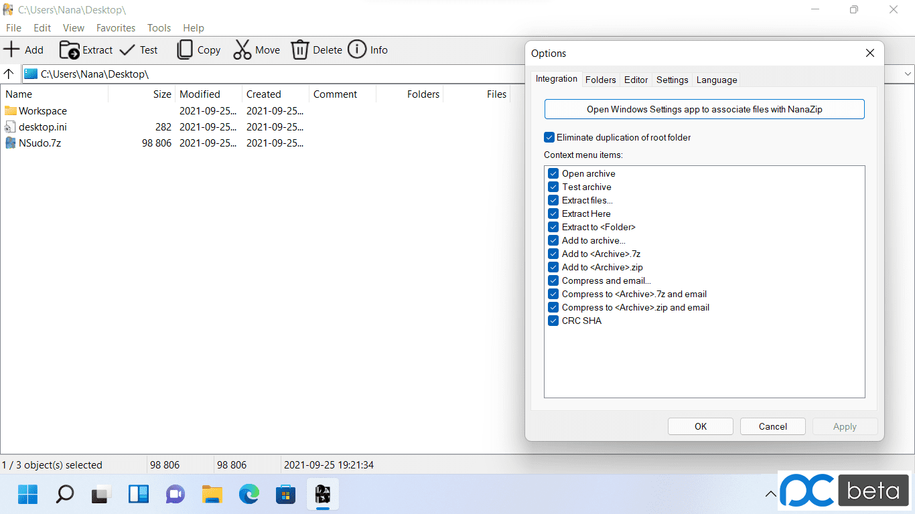Open Microsoft Store from taskbar
This screenshot has width=915, height=514.
pos(286,495)
